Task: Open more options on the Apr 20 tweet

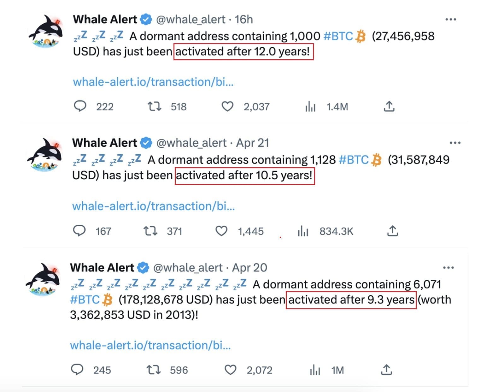Action: tap(448, 268)
